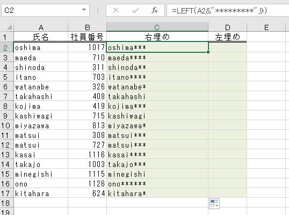Select employee number cell 813

click(87, 126)
